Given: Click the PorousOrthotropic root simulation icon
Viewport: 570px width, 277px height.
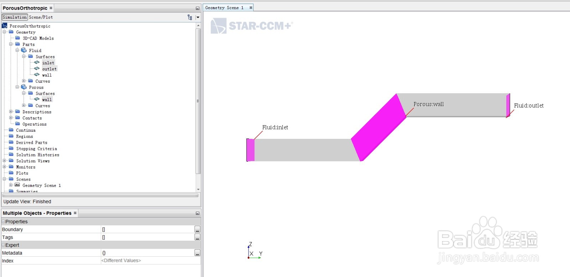Looking at the screenshot, I should 5,26.
